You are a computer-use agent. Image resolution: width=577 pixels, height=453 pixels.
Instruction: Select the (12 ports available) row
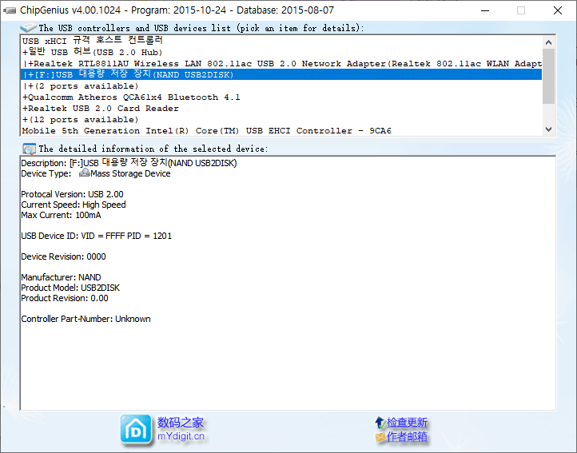pos(281,120)
